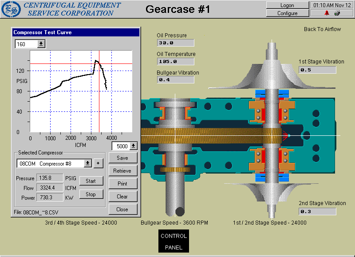
Task: Go Back To Airflow screen
Action: click(x=322, y=29)
